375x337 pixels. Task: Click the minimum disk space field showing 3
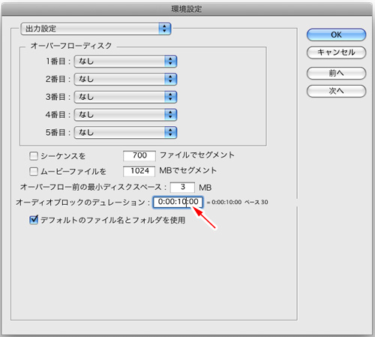click(x=182, y=187)
